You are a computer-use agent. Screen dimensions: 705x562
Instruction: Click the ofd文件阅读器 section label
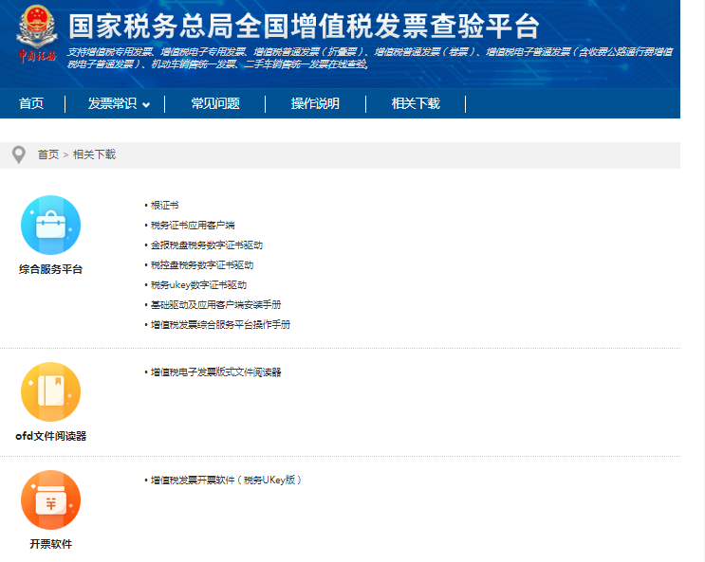(x=51, y=436)
